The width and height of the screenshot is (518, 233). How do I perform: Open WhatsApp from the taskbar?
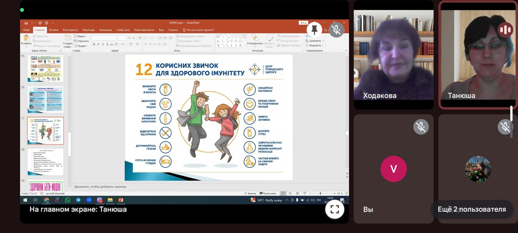tap(68, 200)
